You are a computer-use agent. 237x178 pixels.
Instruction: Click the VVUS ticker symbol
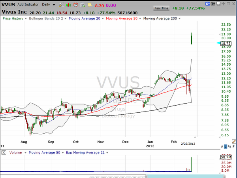tap(8, 4)
